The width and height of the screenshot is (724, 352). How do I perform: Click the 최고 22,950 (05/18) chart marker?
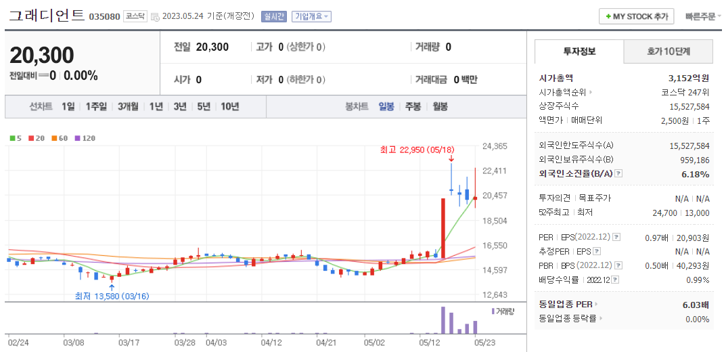coord(417,150)
